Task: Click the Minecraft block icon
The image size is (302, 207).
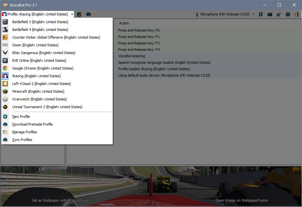Action: [5, 91]
